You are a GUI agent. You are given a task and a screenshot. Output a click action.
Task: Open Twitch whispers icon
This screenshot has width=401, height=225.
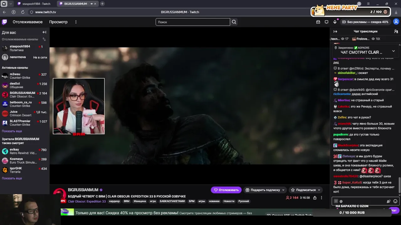point(326,22)
